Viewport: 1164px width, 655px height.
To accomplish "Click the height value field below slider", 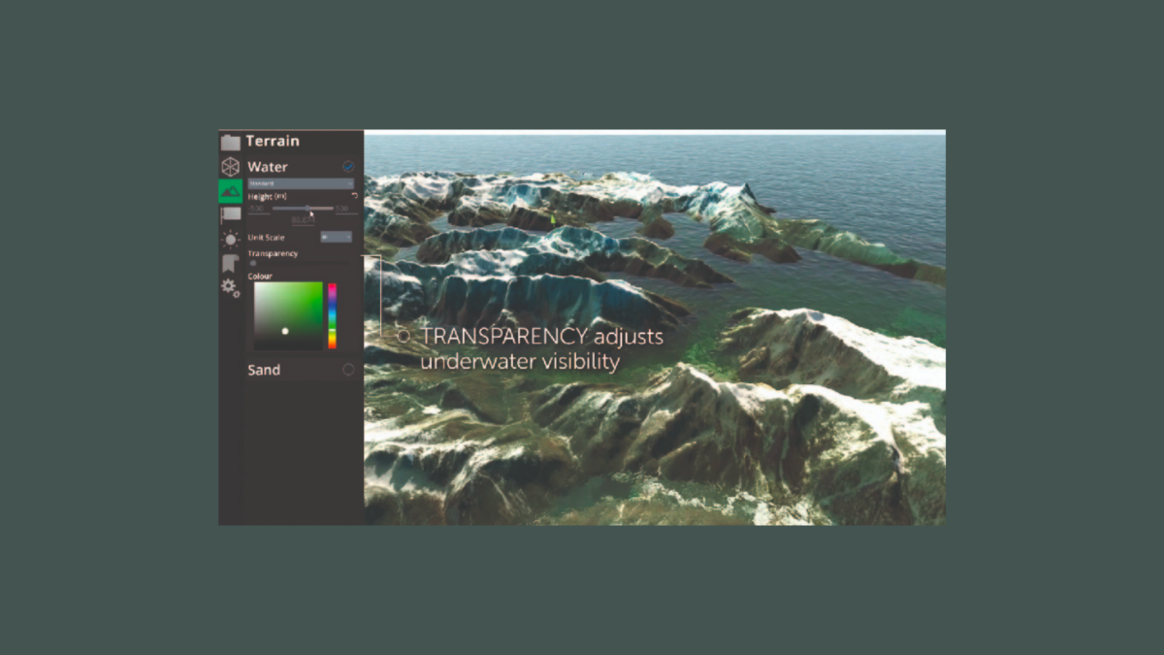I will pos(304,221).
